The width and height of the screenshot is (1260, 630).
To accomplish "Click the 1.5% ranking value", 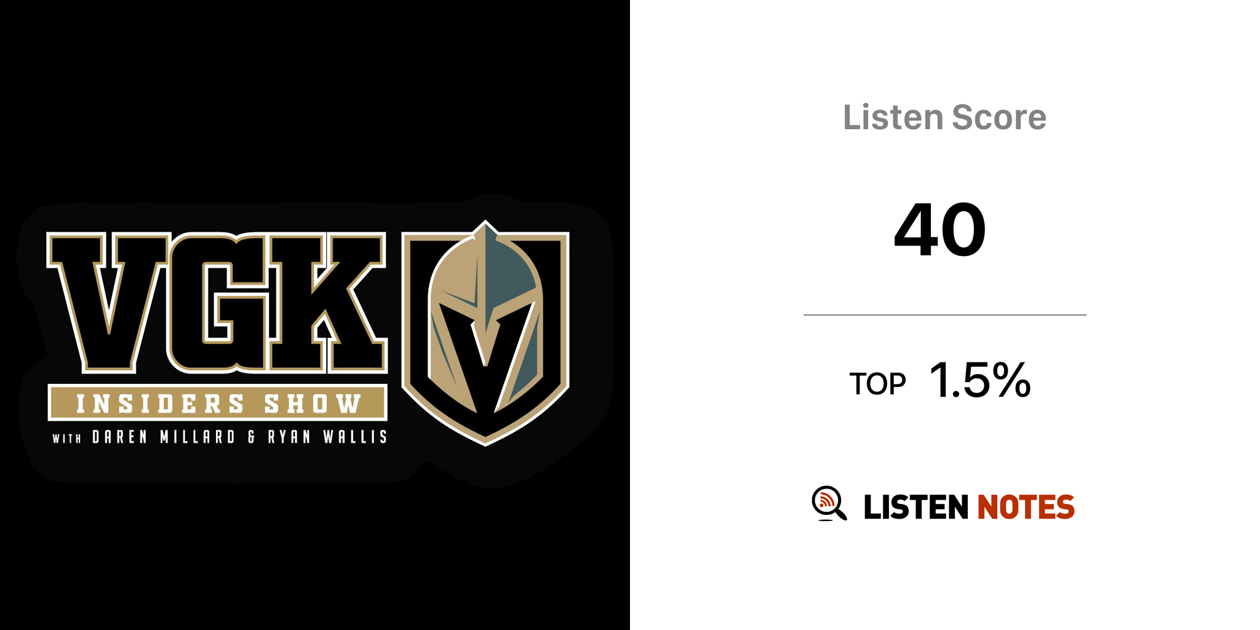I will (x=980, y=380).
